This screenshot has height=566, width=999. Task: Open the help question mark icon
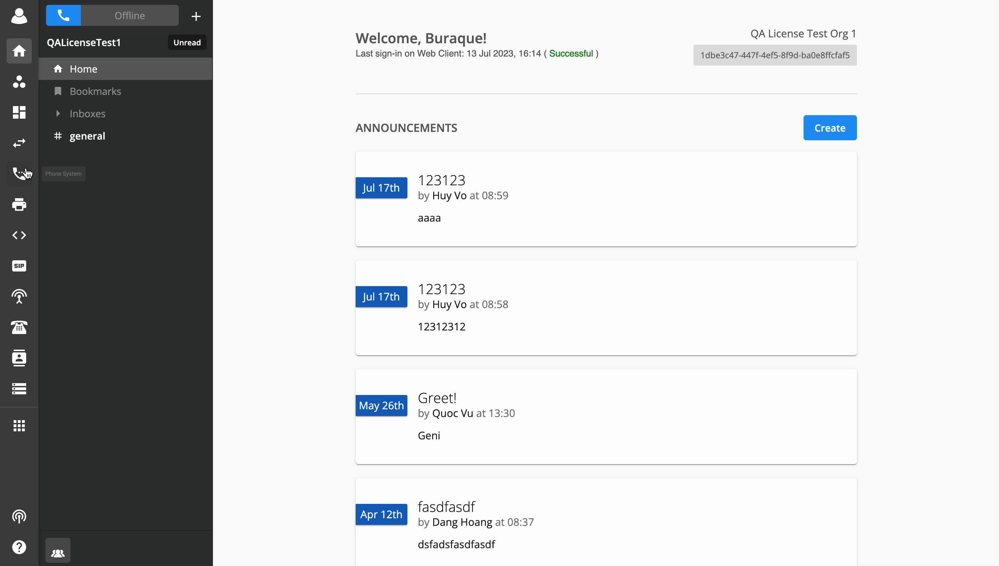19,548
